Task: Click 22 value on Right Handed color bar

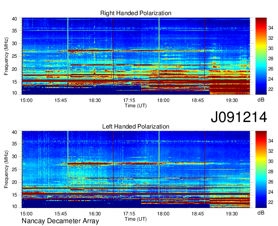Action: click(x=271, y=89)
